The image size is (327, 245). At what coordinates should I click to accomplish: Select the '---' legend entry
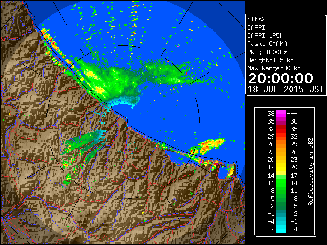[x=292, y=113]
